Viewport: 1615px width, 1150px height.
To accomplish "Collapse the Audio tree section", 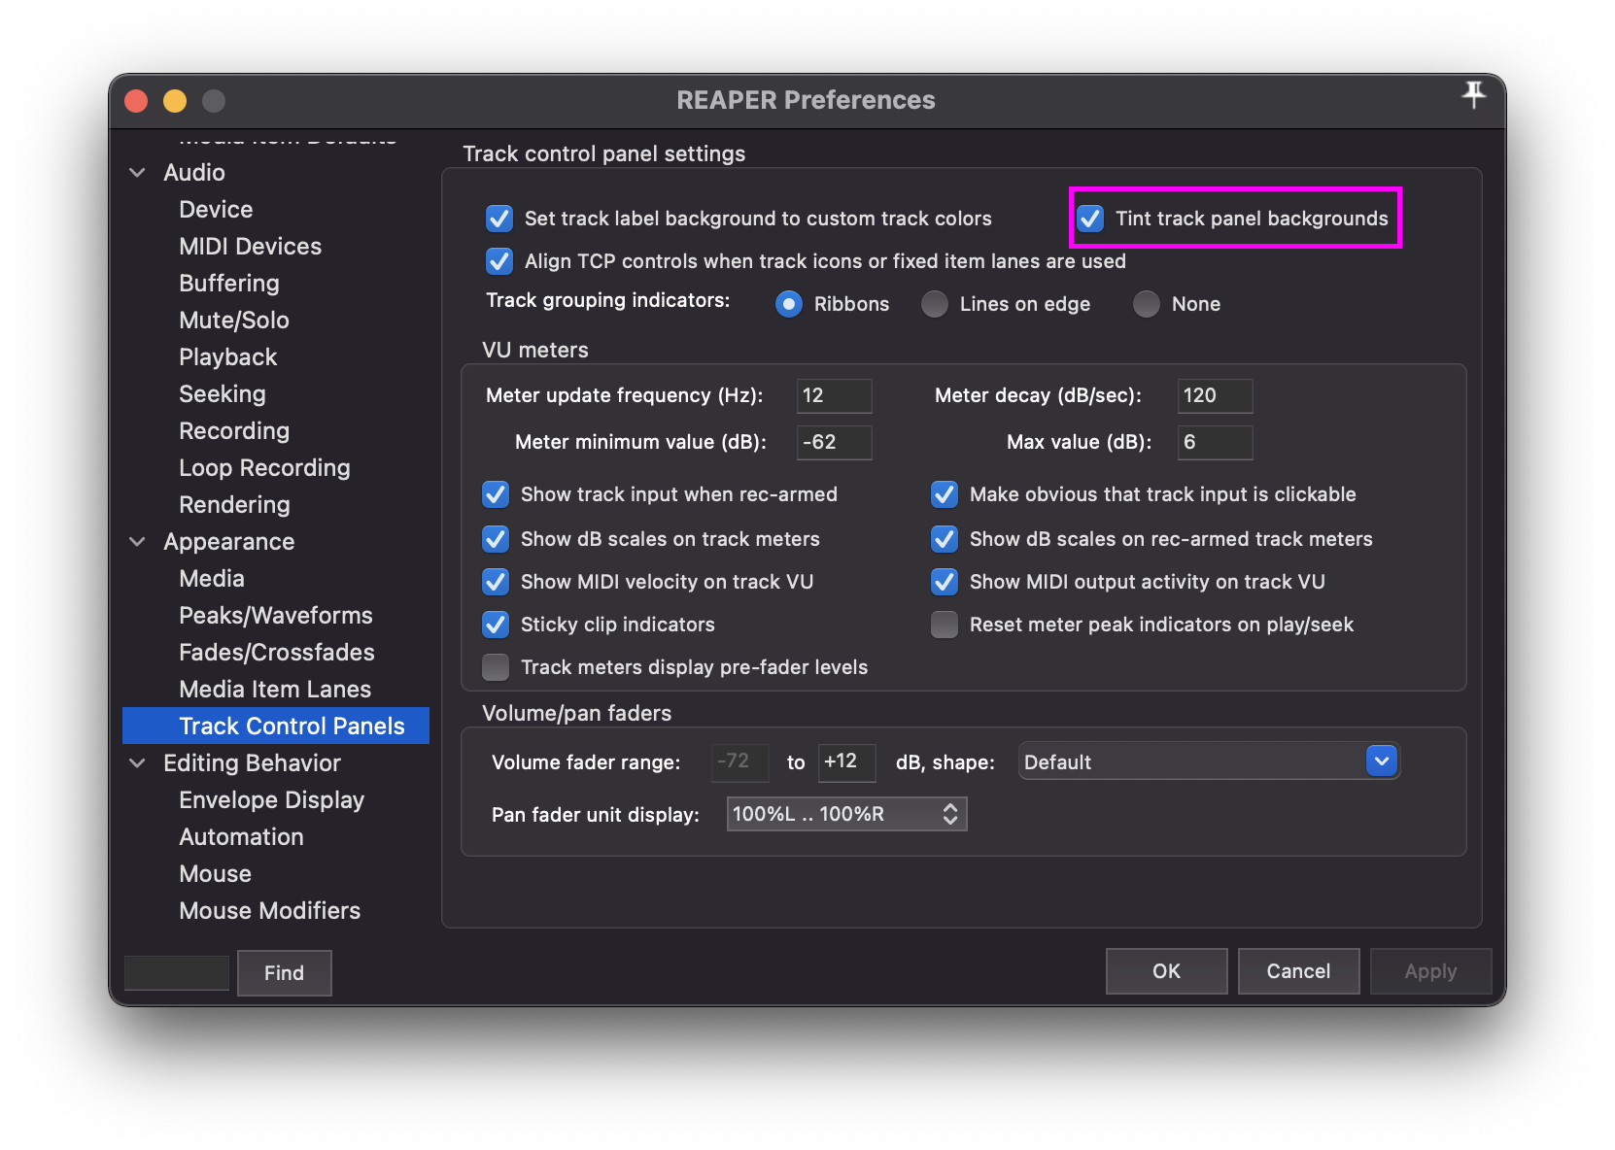I will 138,173.
